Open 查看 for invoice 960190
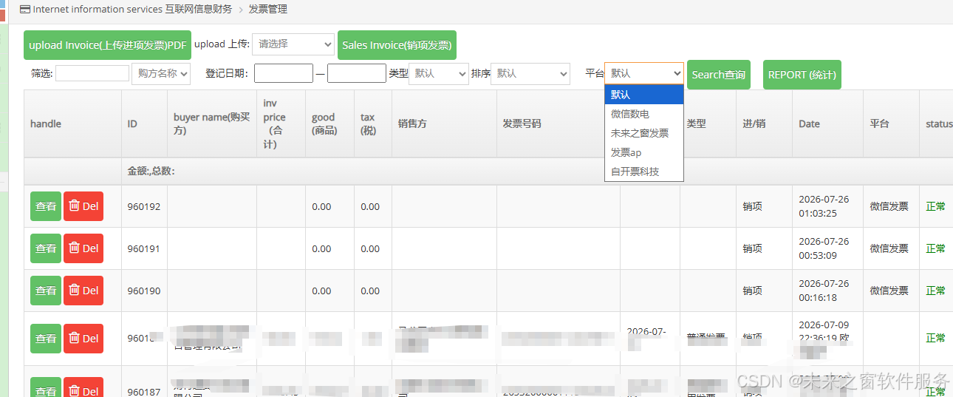This screenshot has height=397, width=953. 46,291
